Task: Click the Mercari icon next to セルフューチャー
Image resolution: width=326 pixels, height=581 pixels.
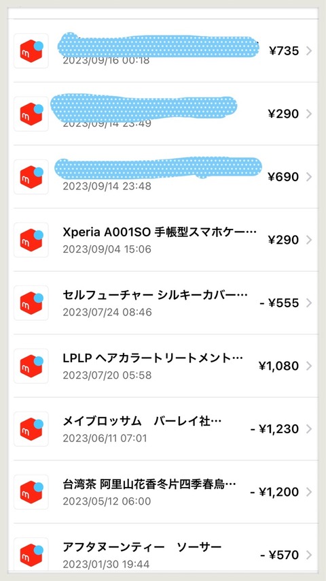Action: pos(31,302)
